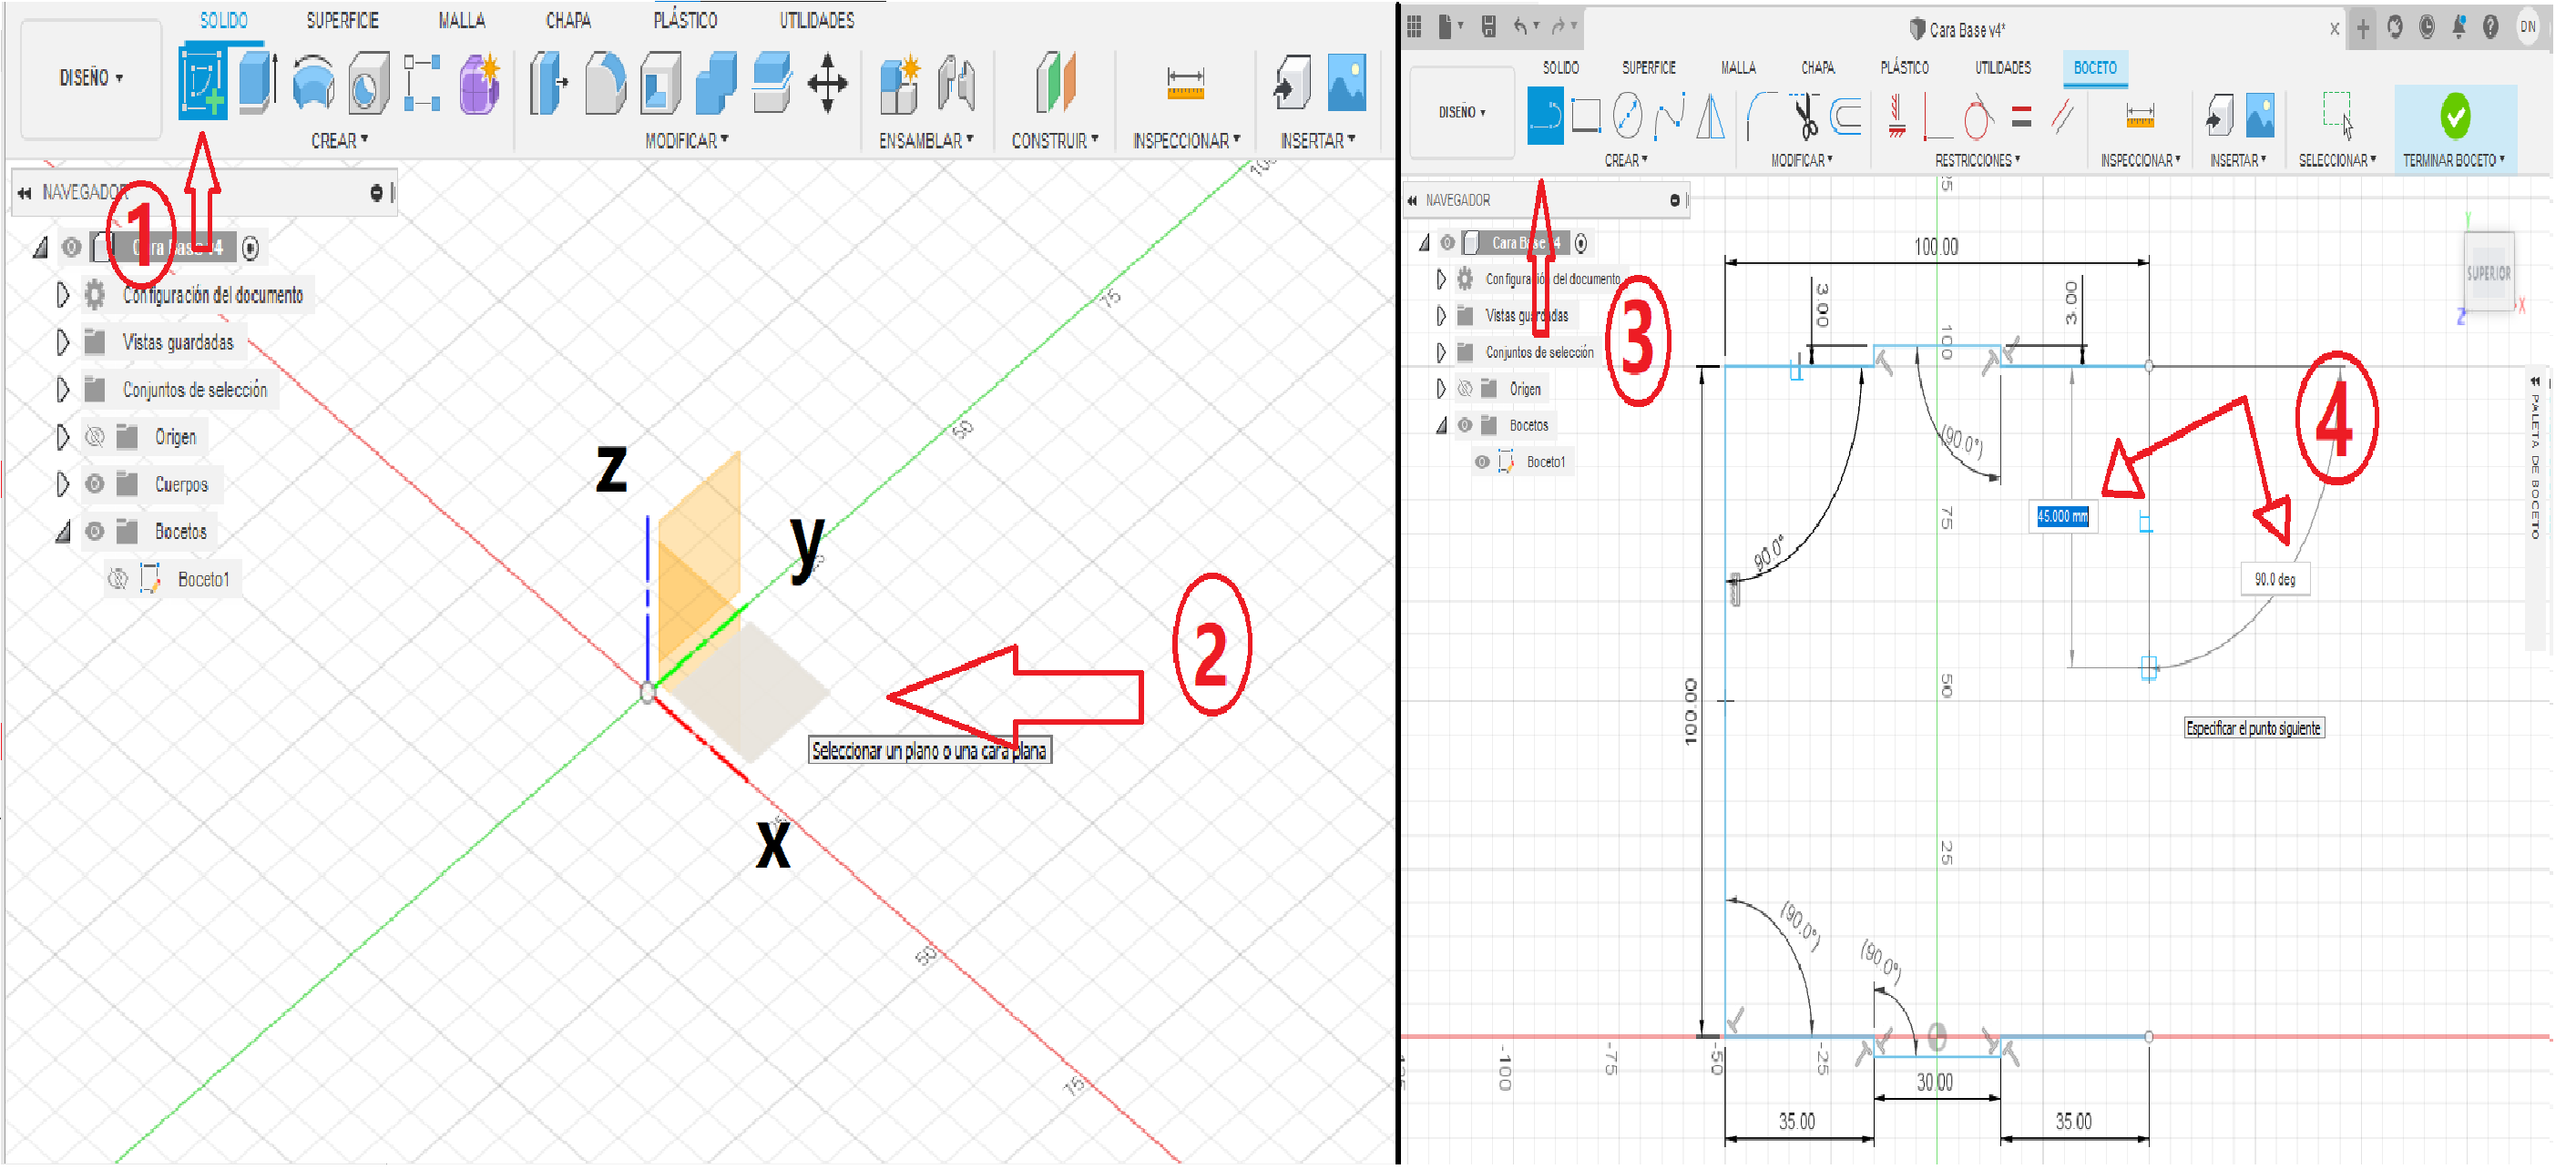
Task: Click the green Terminar Boceto checkmark
Action: [x=2458, y=116]
